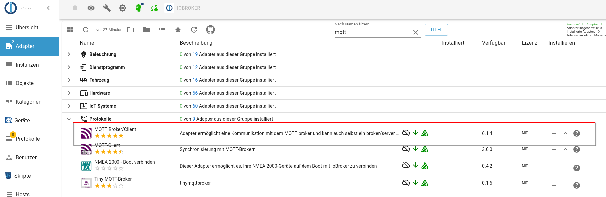Screen dimensions: 606x197
Task: Switch to tile view grid icon
Action: [70, 30]
